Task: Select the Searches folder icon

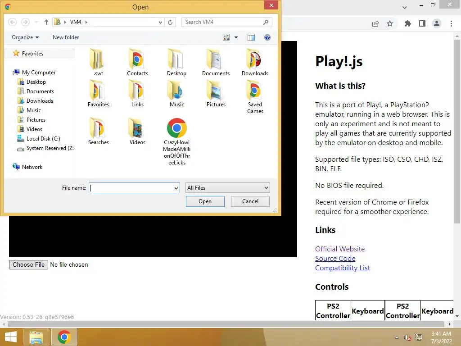Action: point(98,131)
